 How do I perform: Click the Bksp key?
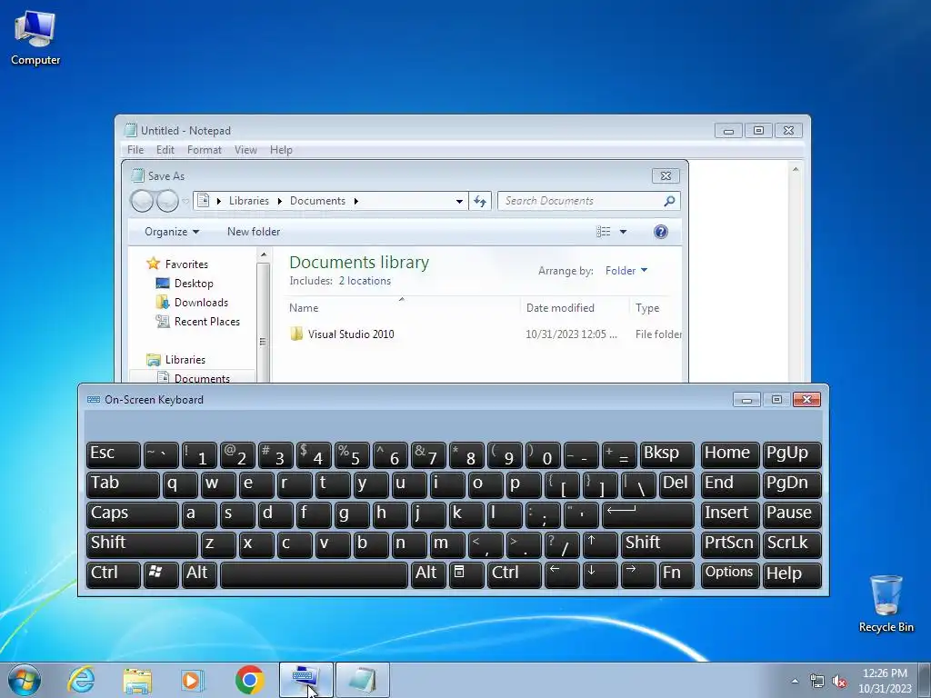point(666,454)
